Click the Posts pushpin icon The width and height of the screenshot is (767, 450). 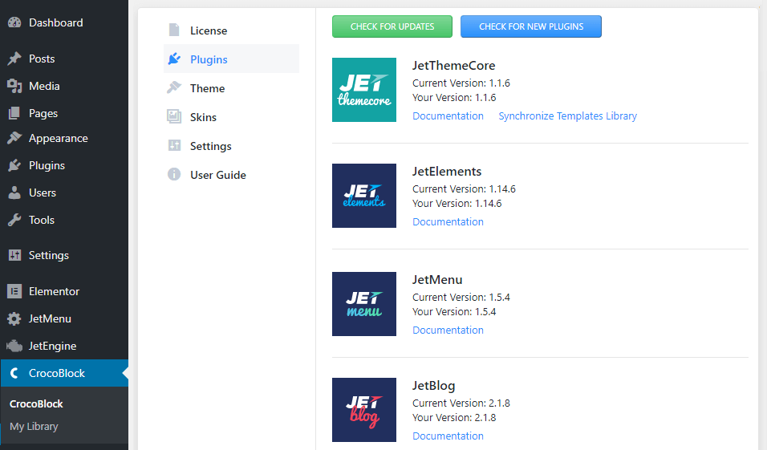tap(14, 59)
